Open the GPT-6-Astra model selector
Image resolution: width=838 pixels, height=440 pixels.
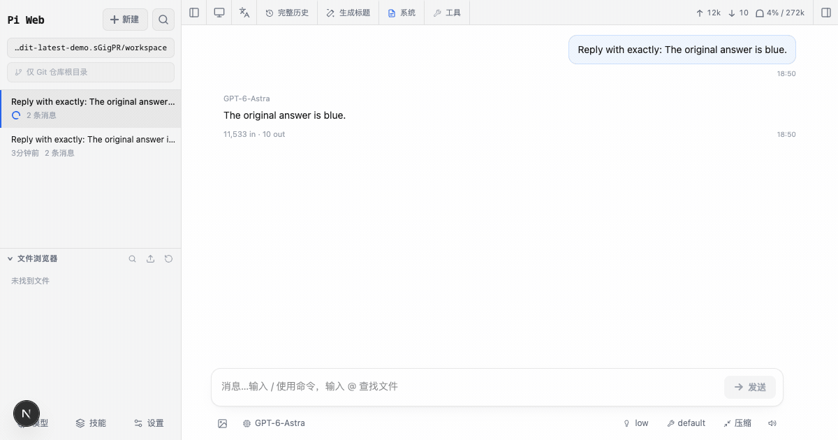tap(274, 423)
